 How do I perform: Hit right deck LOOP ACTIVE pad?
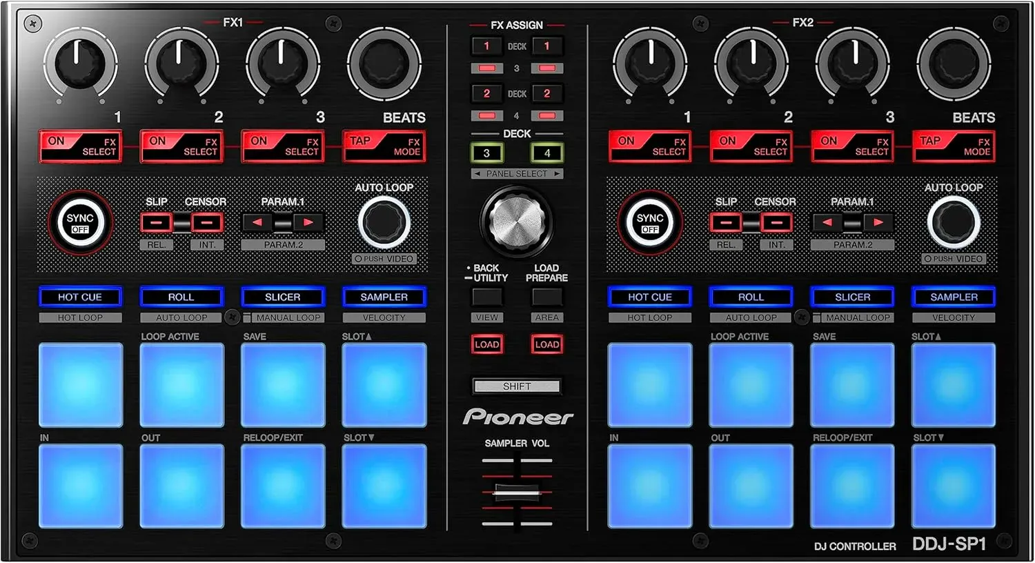tap(751, 385)
